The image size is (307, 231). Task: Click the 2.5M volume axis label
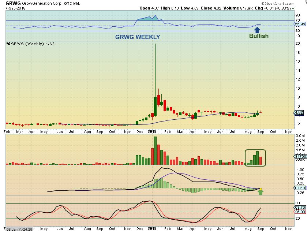click(x=300, y=141)
